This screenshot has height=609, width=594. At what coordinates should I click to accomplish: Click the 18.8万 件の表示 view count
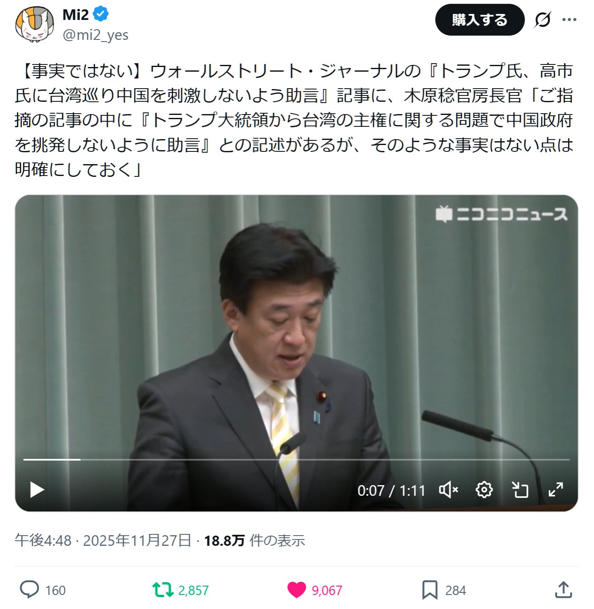(254, 540)
